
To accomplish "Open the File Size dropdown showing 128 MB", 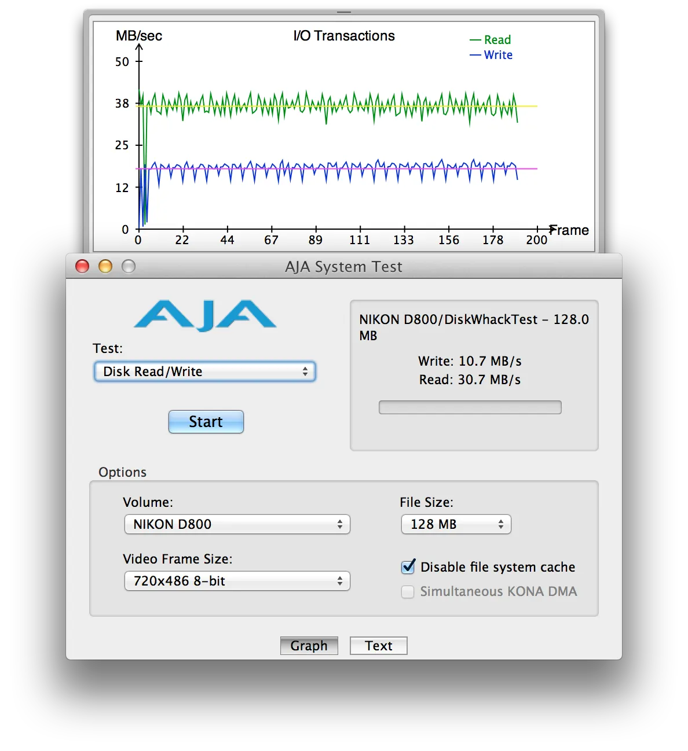I will point(456,524).
